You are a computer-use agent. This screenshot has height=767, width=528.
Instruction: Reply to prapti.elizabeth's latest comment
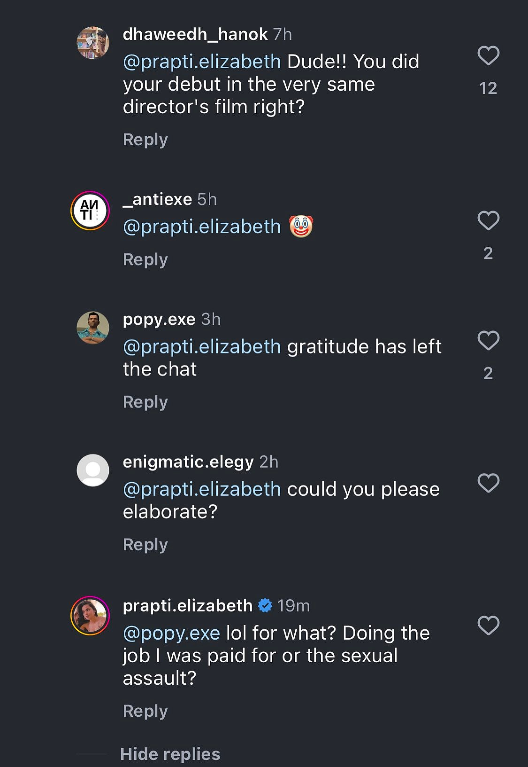(145, 711)
